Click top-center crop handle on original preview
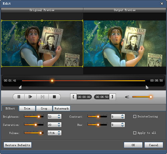This screenshot has width=167, height=154. tap(42, 21)
